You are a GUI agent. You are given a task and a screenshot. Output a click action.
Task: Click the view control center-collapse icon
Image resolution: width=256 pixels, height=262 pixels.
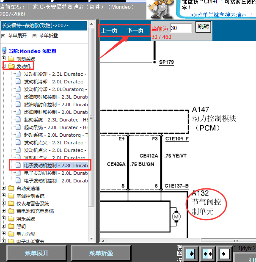[x=208, y=254]
